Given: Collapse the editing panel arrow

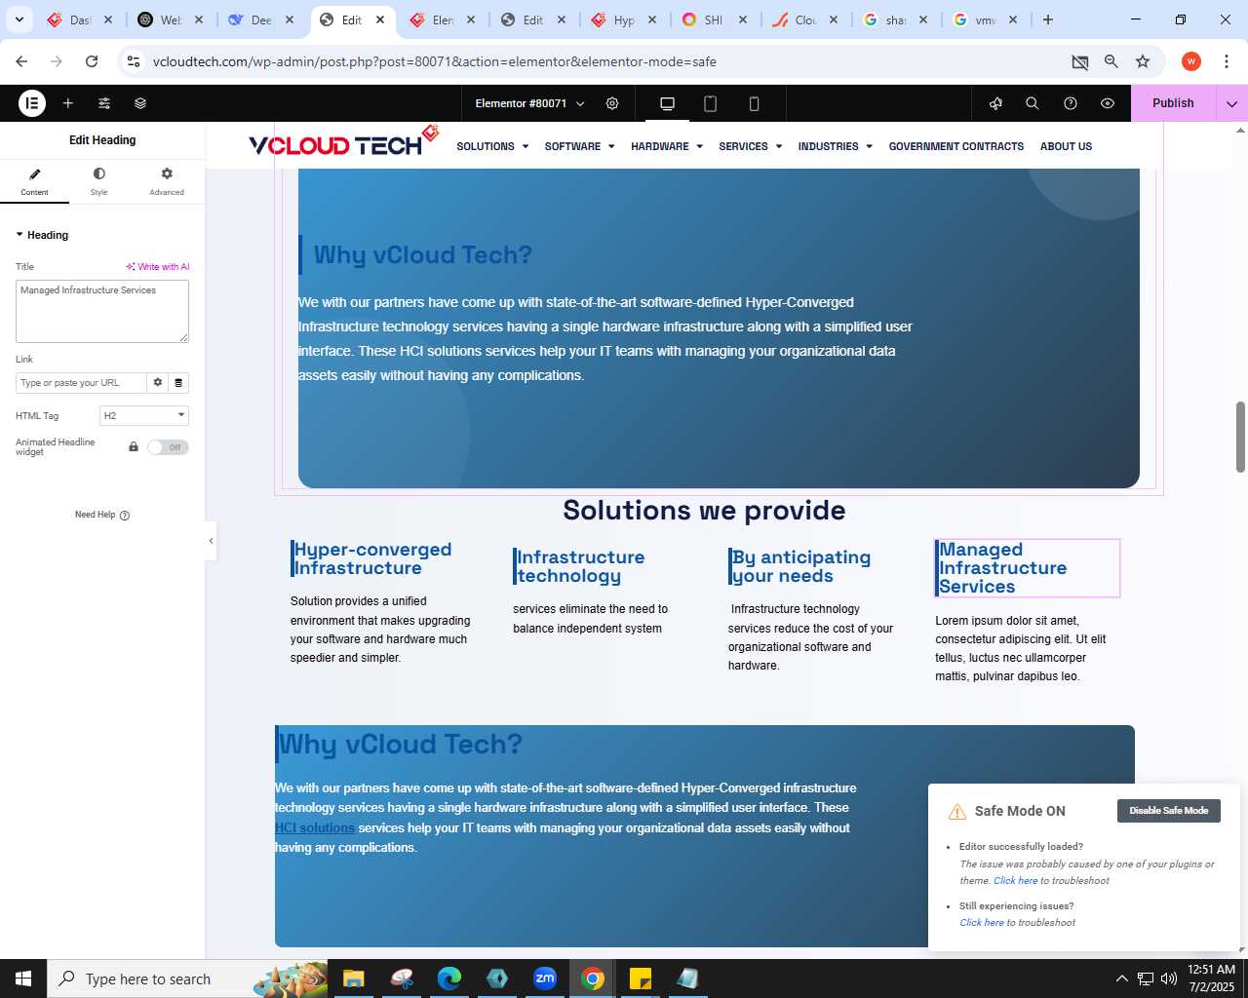Looking at the screenshot, I should point(211,541).
